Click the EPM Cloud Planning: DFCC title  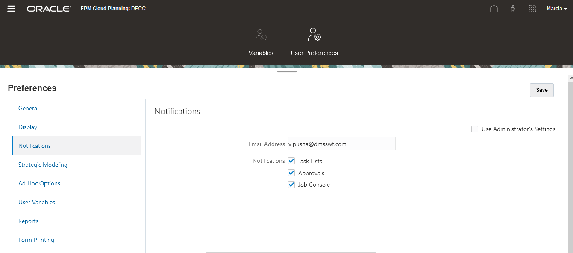point(113,9)
